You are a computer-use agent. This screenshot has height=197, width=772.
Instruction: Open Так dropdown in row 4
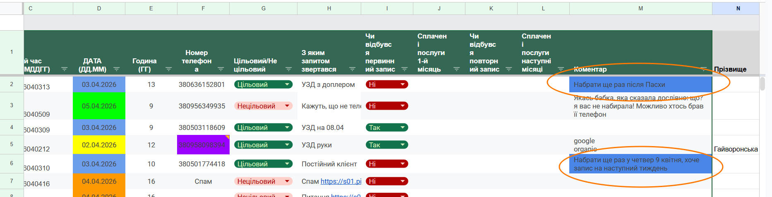click(x=403, y=127)
